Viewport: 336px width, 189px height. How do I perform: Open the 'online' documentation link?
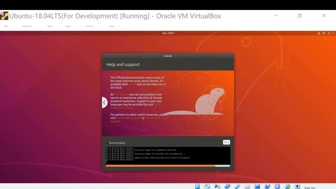[132, 85]
